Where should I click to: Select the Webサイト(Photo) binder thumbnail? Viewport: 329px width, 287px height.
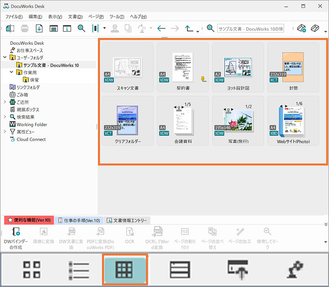(293, 121)
